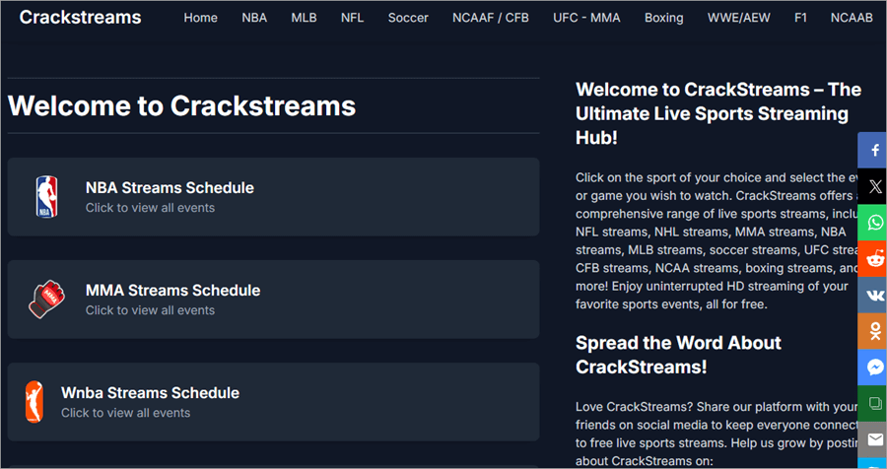Click the 'Click on the sport of your choice' paragraph
Viewport: 887px width, 469px height.
click(718, 241)
